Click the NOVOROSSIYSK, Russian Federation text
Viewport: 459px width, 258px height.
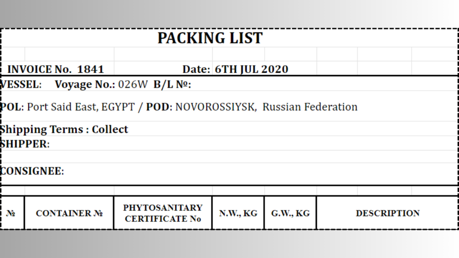(x=266, y=107)
